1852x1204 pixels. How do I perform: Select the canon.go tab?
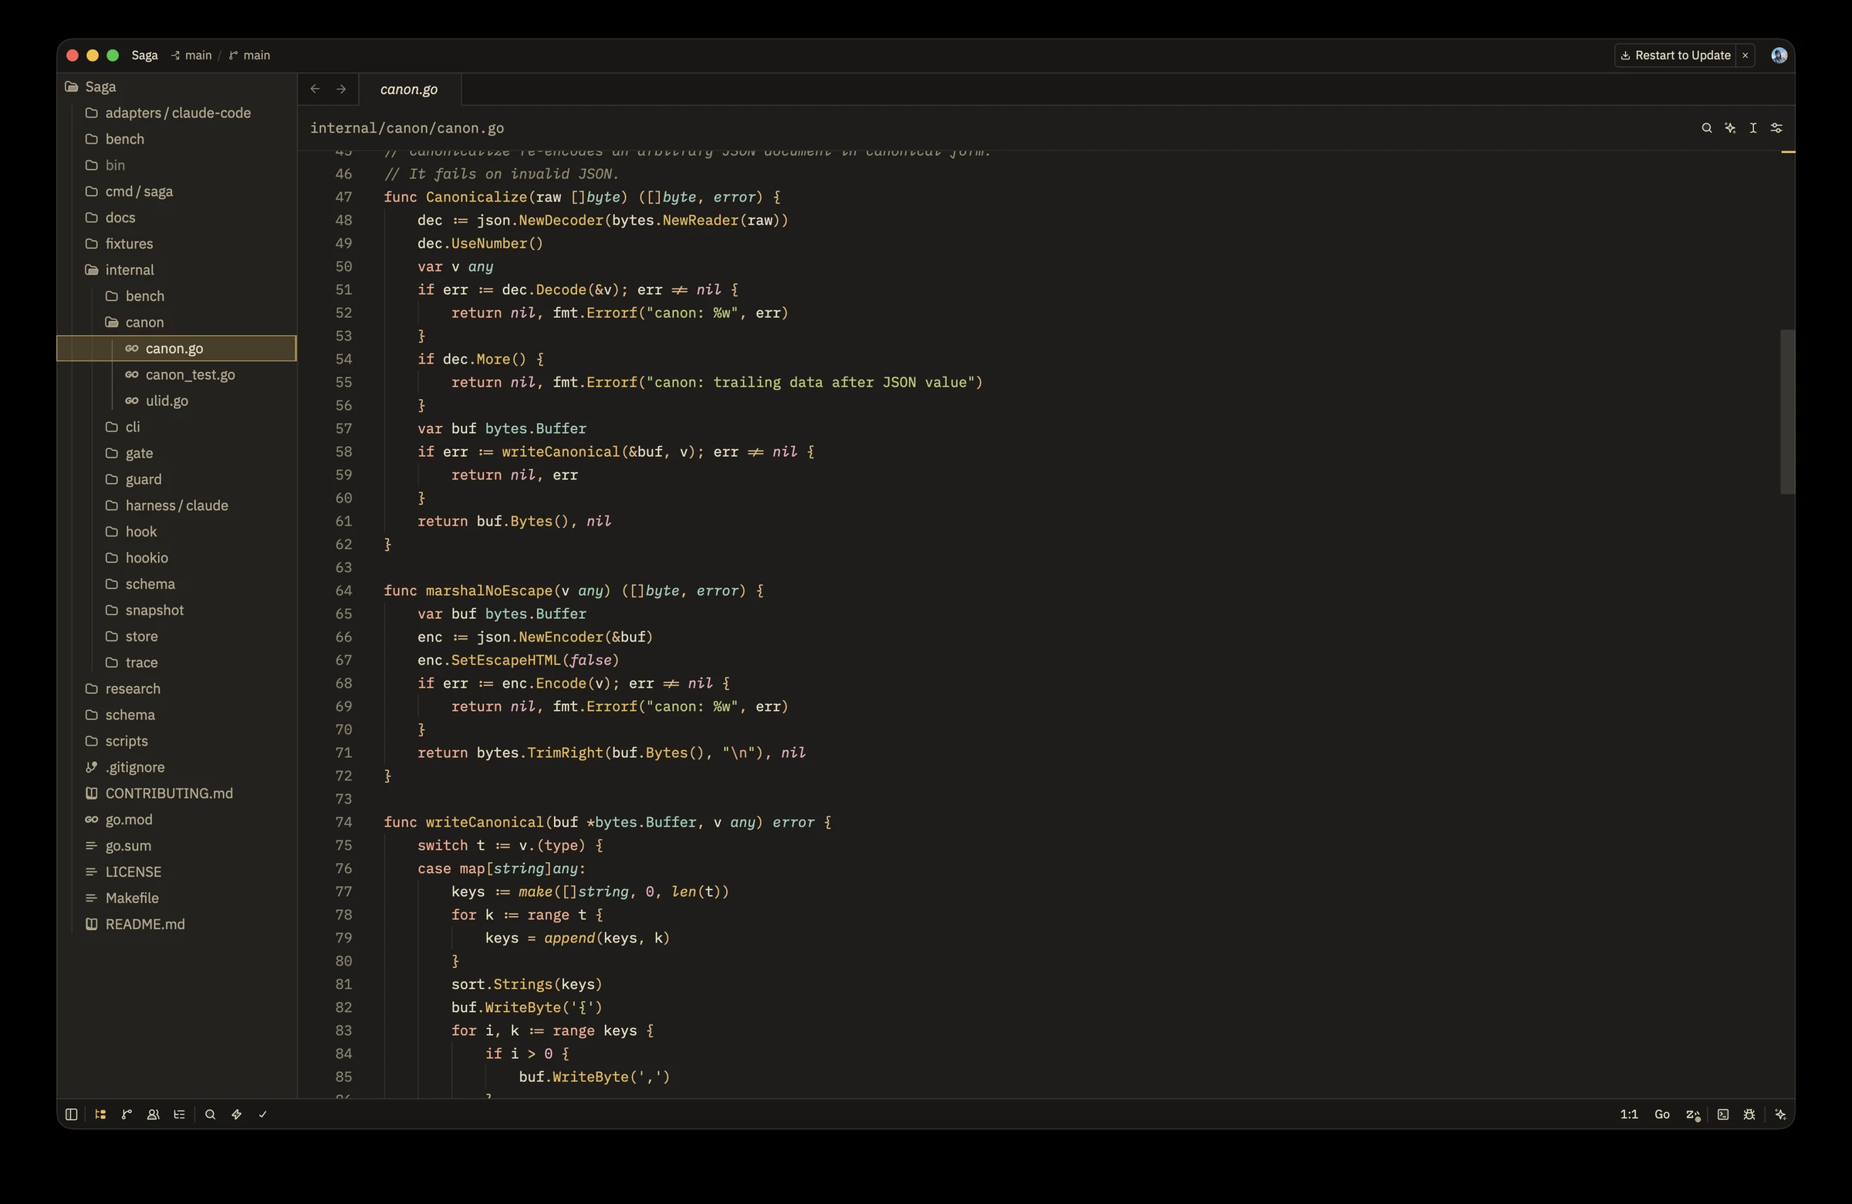[x=409, y=89]
